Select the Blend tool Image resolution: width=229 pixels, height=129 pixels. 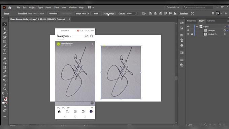click(x=5, y=80)
